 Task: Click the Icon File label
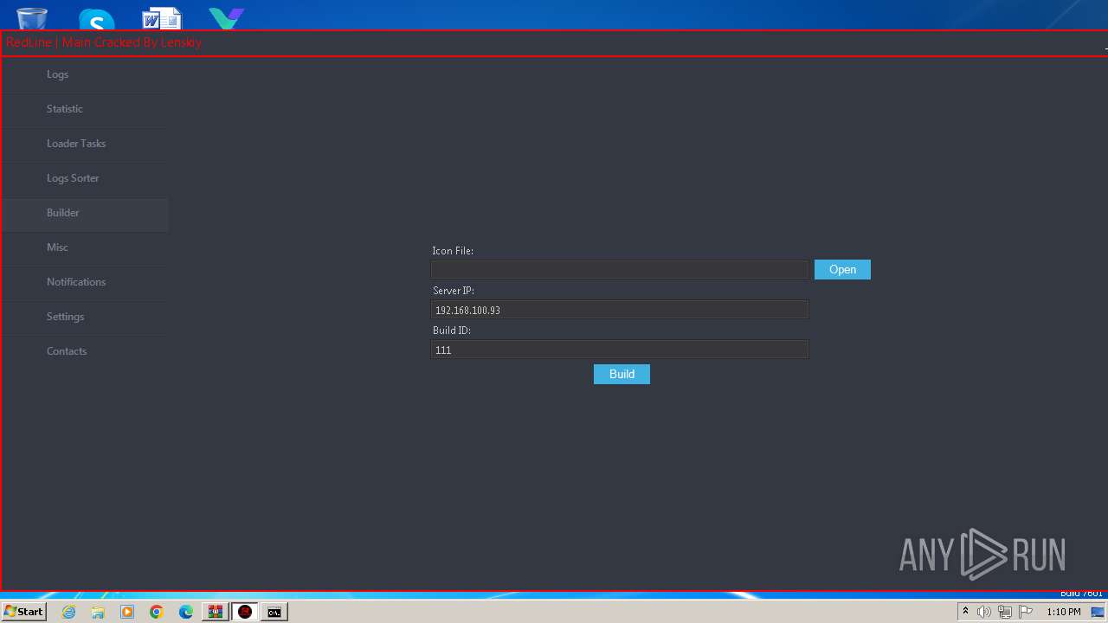[453, 251]
